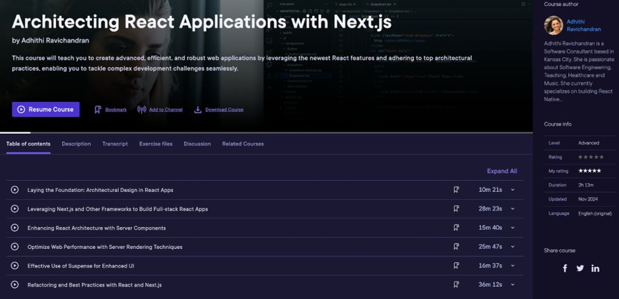The image size is (619, 299).
Task: Click the 28m 23s duration
Action: pos(490,209)
